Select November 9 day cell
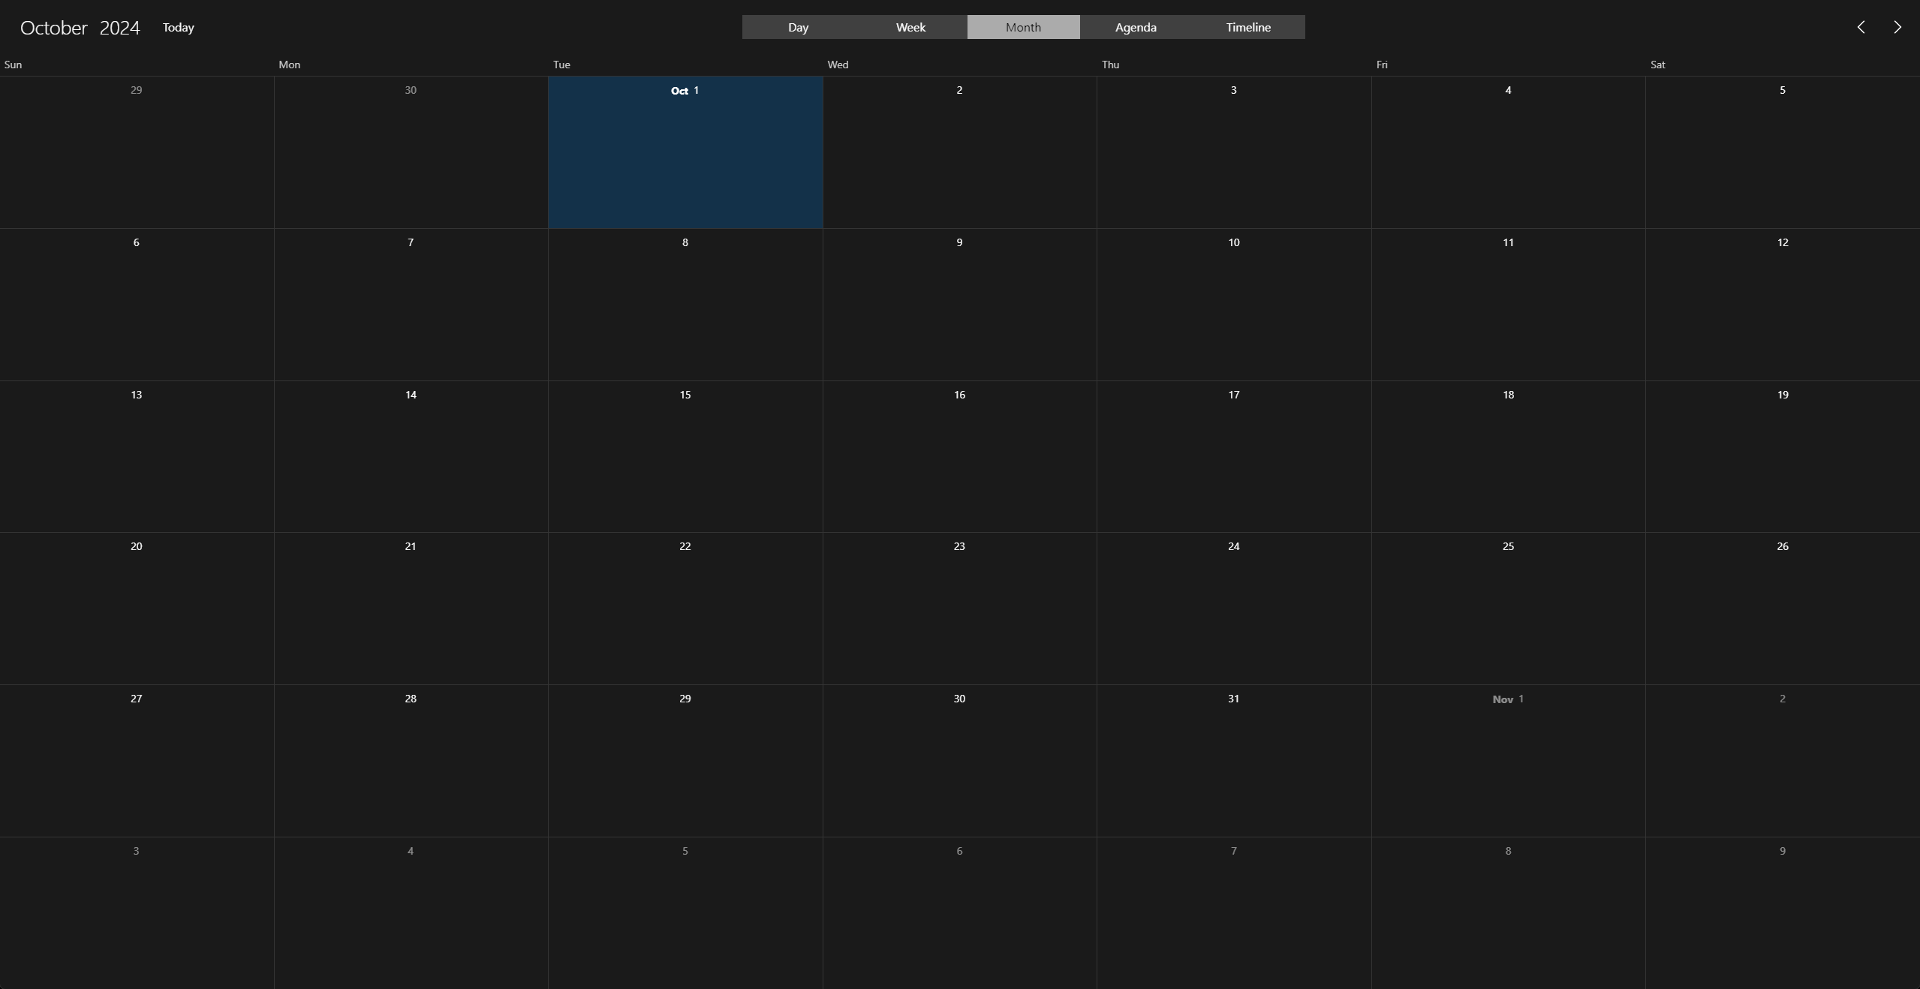1920x989 pixels. (x=1782, y=912)
